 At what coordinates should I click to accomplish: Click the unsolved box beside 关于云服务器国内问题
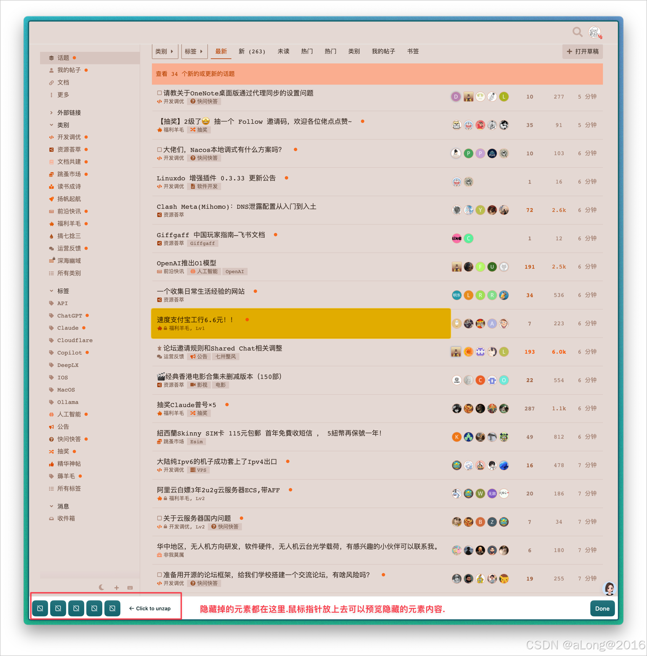tap(159, 518)
